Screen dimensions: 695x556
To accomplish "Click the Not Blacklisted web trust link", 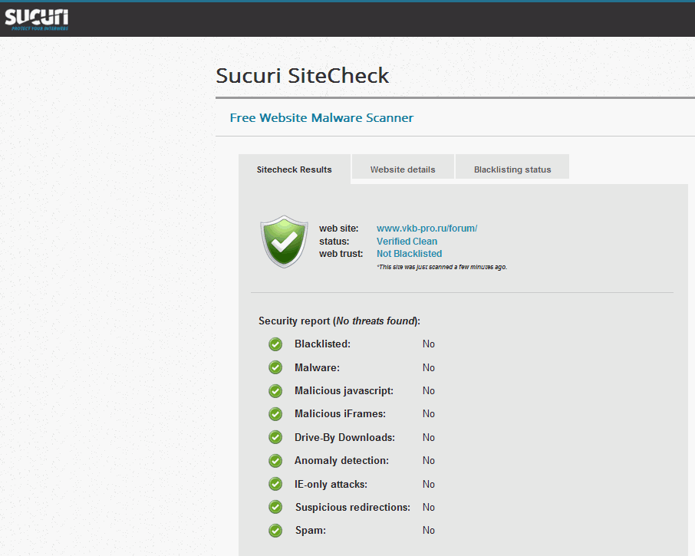I will pyautogui.click(x=409, y=253).
